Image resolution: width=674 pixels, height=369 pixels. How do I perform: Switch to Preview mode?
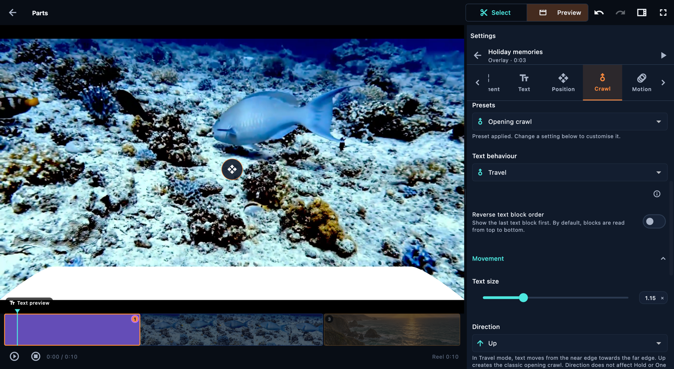558,12
